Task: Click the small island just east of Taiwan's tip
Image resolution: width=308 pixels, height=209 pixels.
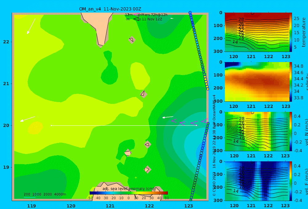Action: tap(132, 40)
